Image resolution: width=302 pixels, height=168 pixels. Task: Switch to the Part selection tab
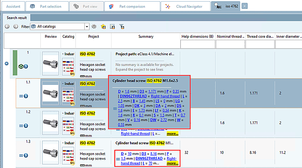point(47,6)
